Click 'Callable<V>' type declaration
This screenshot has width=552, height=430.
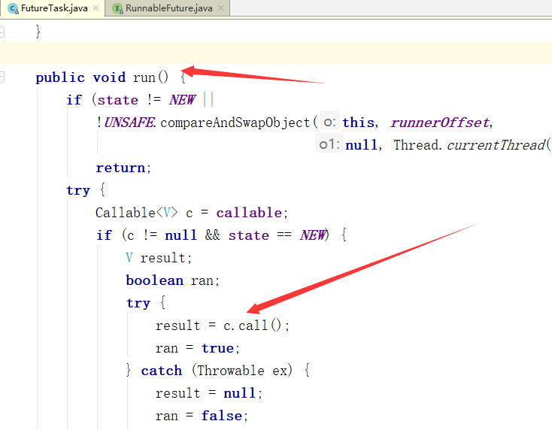(137, 213)
